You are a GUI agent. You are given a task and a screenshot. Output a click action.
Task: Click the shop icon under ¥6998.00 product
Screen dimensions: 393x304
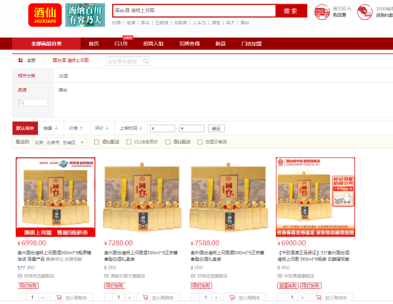click(20, 276)
